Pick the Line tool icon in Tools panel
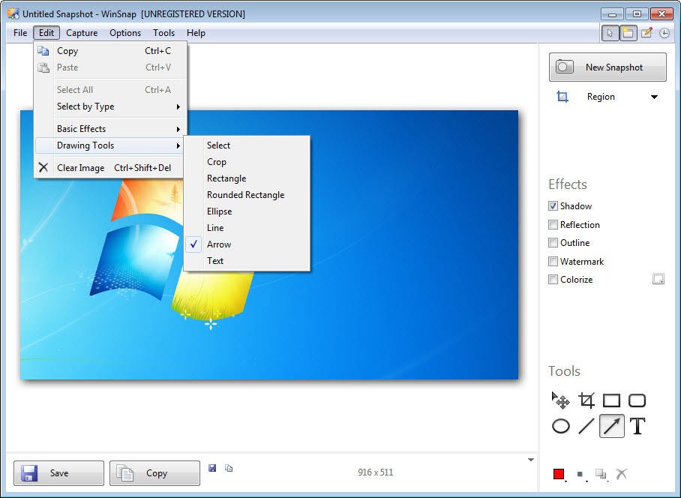This screenshot has width=681, height=498. point(586,426)
